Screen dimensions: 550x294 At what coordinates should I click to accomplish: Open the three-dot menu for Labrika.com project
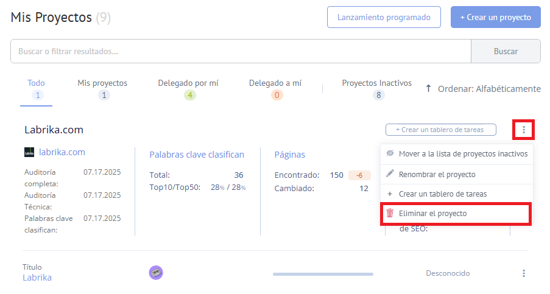(x=523, y=130)
